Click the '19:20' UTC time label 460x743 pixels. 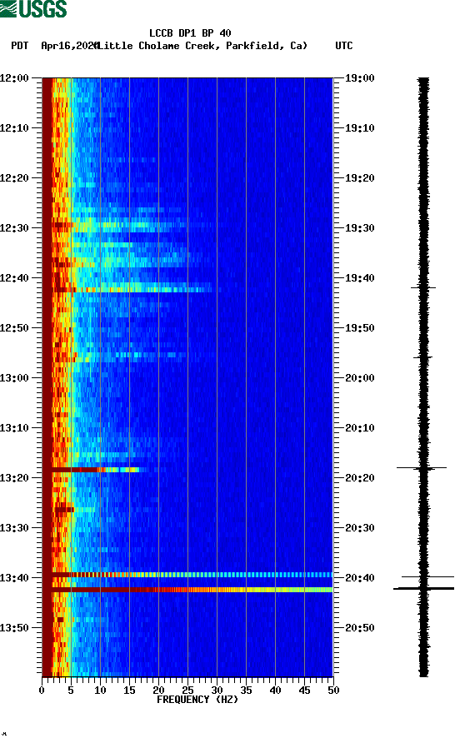(359, 178)
